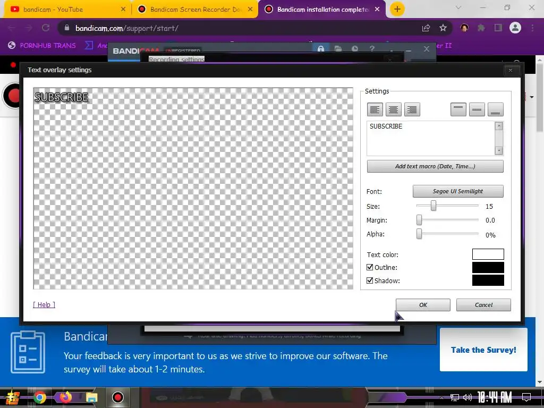The image size is (544, 408).
Task: Open the PORNHUB TRANS bookmark
Action: click(42, 46)
